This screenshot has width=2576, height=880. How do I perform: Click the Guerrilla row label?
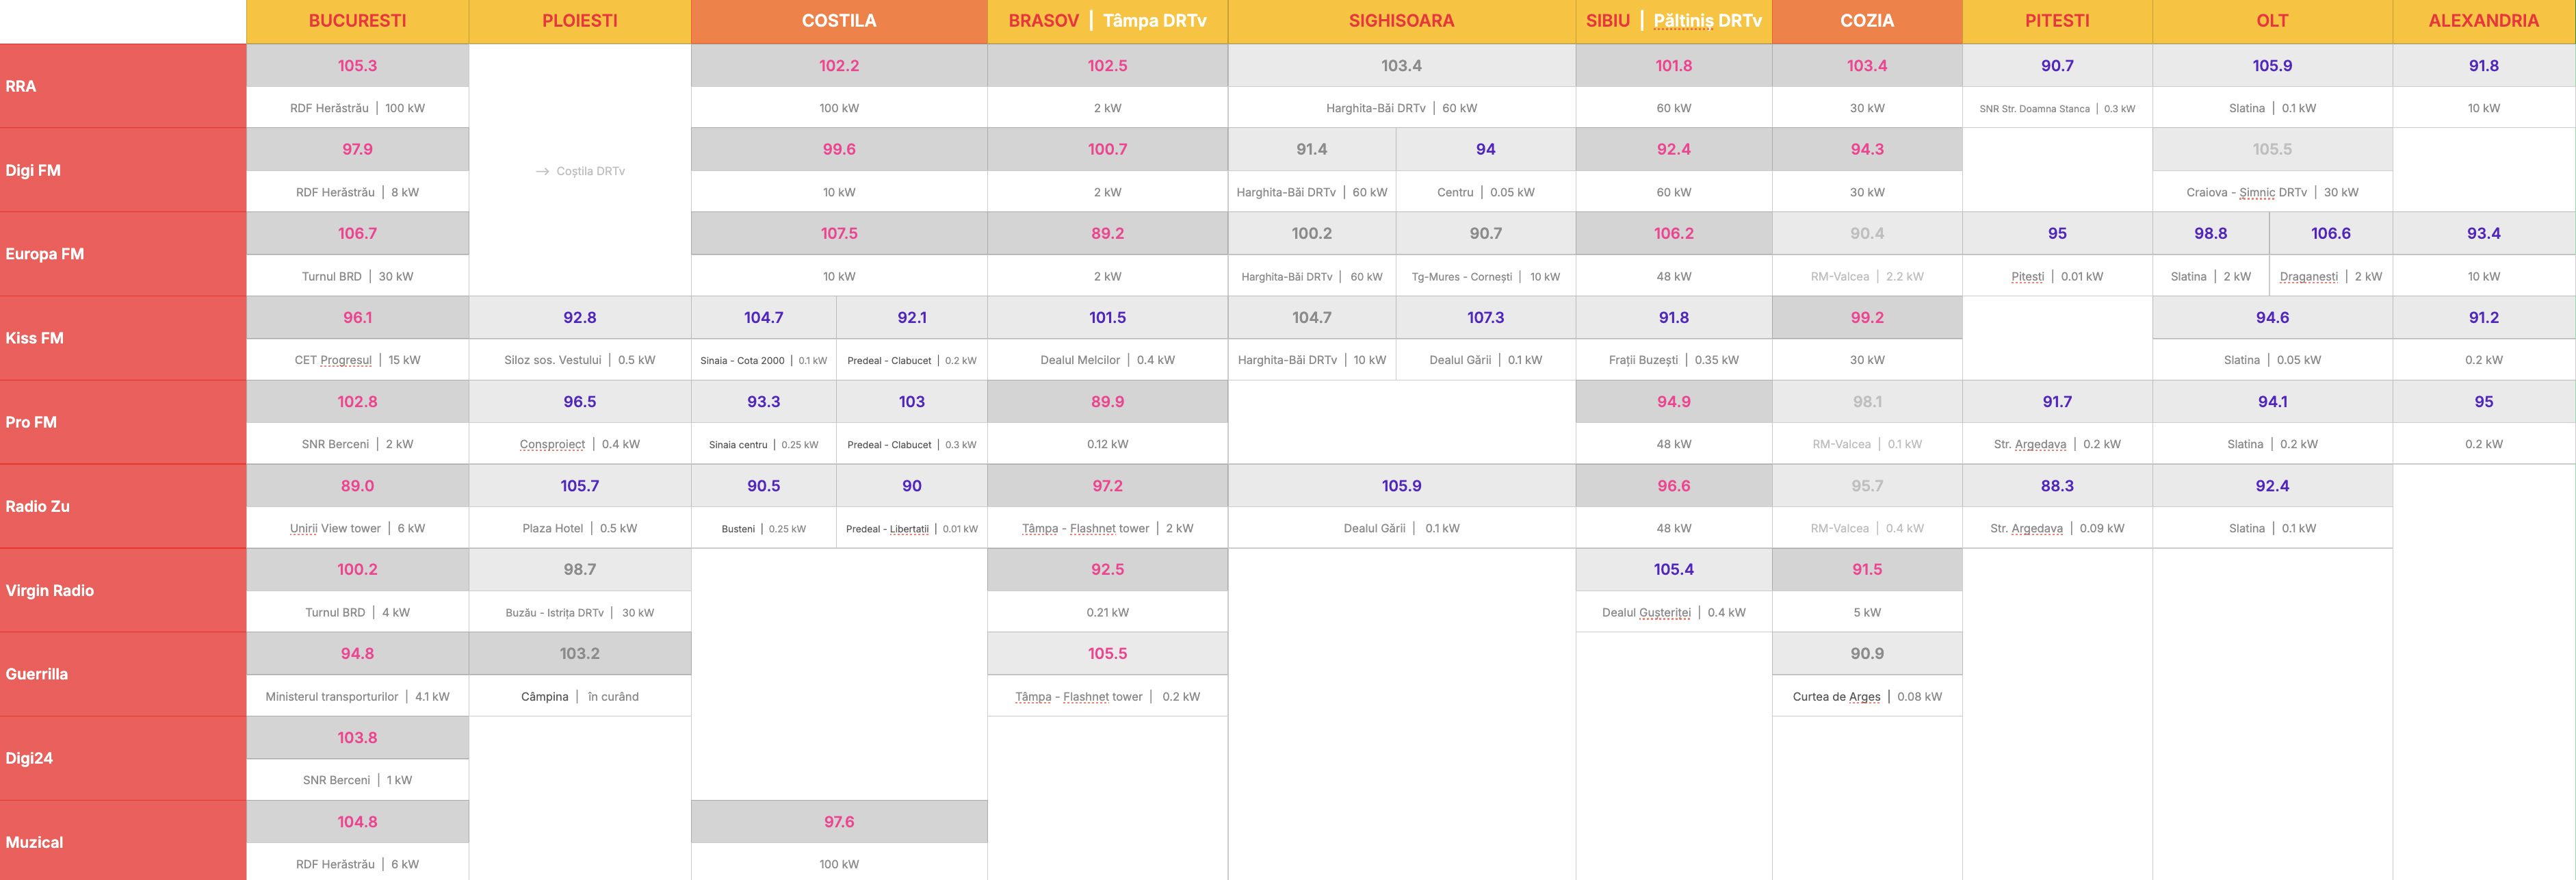tap(37, 674)
